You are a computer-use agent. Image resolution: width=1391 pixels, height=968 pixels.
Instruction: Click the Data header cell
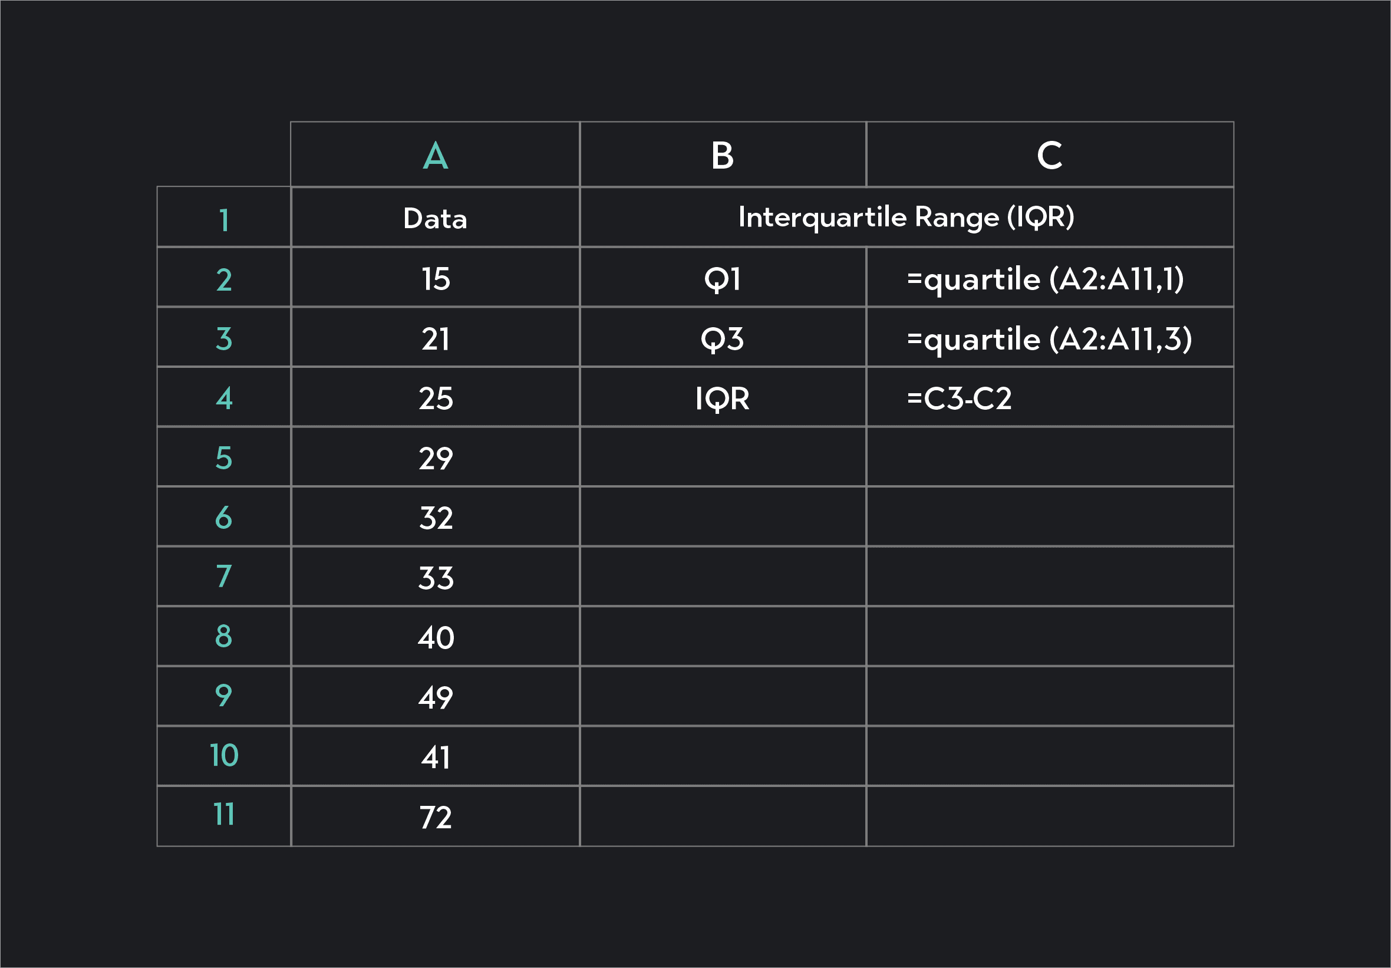435,219
